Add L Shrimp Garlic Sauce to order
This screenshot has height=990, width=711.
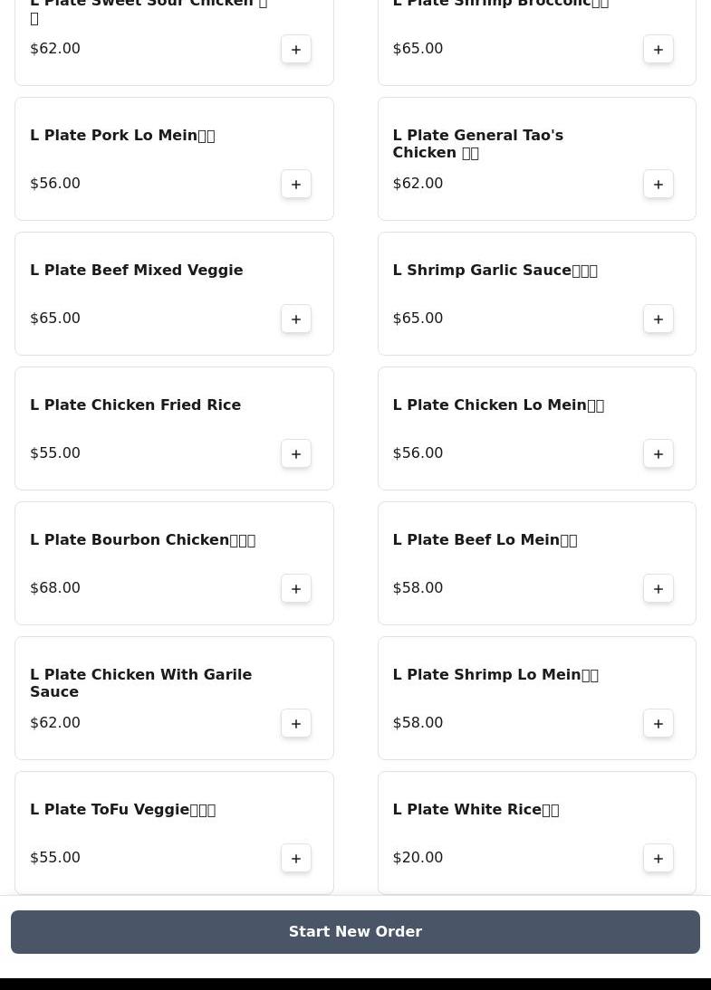point(658,319)
